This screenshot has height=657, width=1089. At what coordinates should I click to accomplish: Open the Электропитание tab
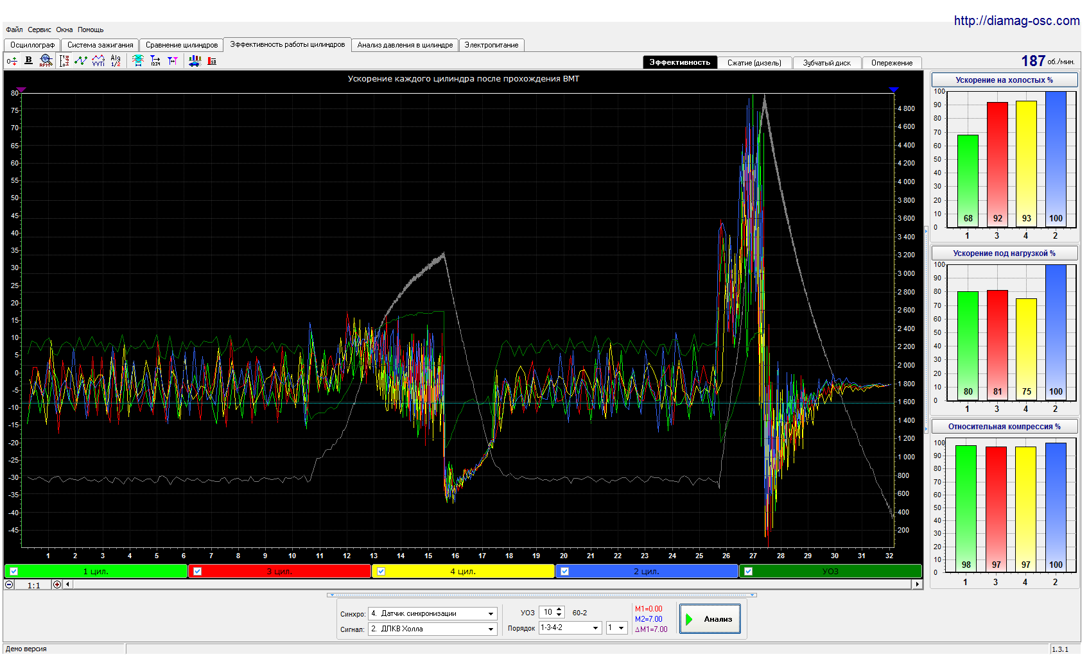tap(491, 45)
